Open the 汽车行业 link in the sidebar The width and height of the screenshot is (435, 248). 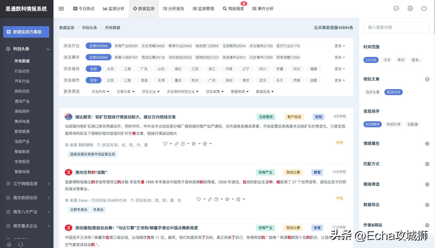22,81
